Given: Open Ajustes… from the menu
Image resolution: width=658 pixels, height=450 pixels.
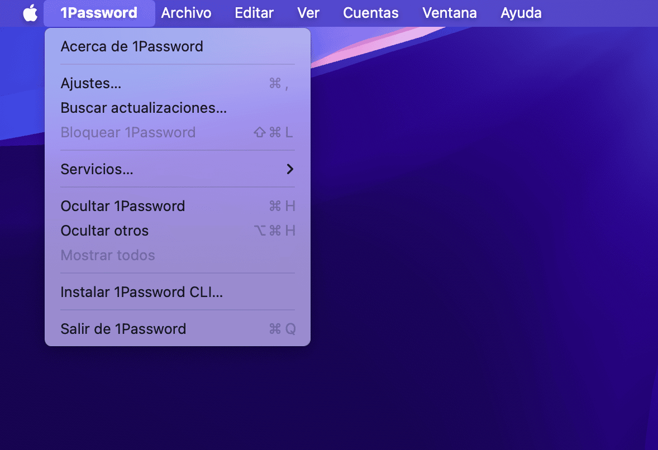Looking at the screenshot, I should [178, 83].
